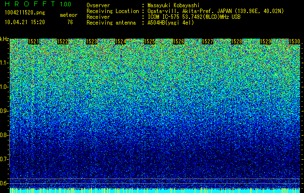Click the cyan signal level strip

point(155,191)
